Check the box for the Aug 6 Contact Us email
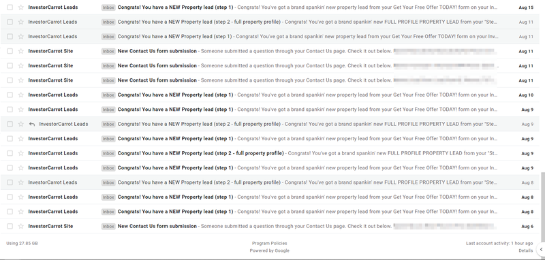545x260 pixels. 10,227
